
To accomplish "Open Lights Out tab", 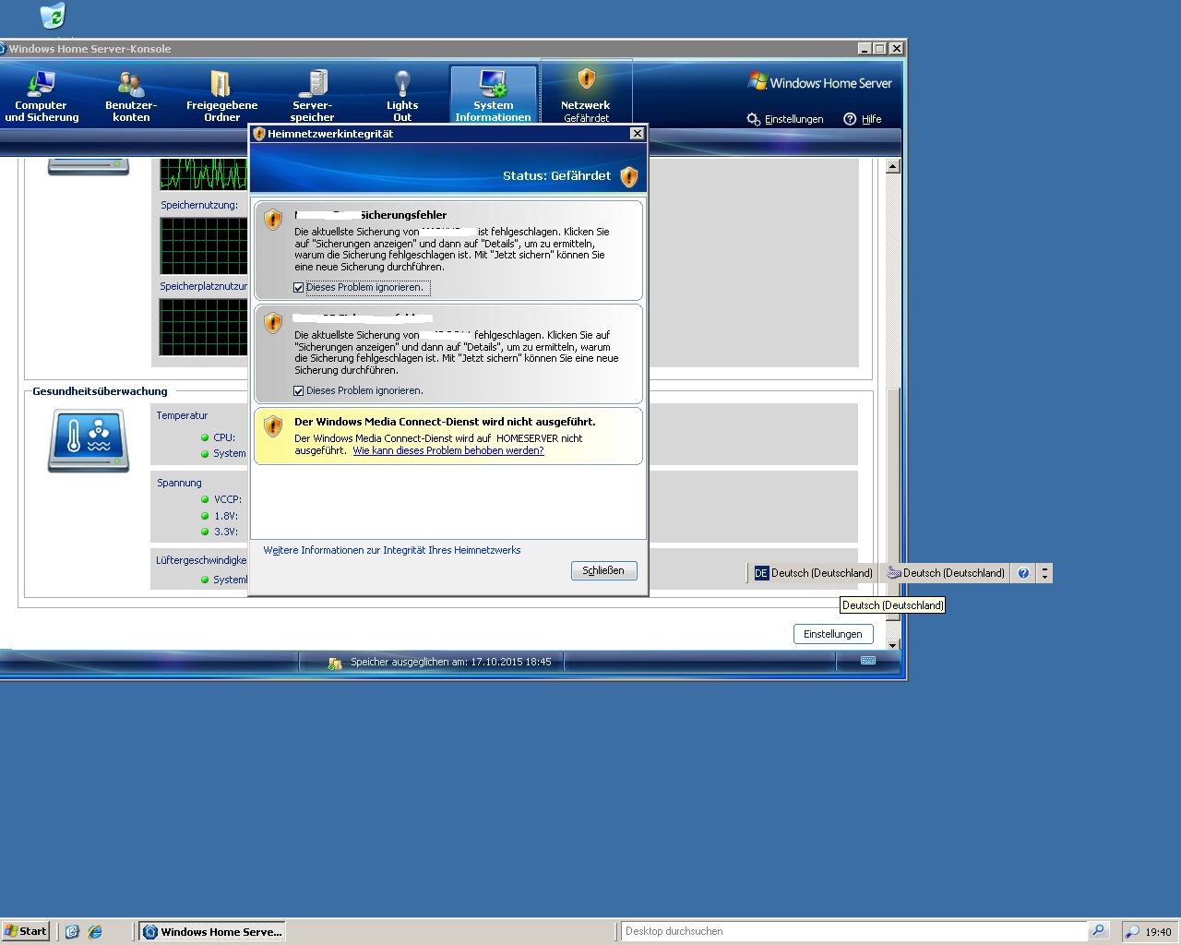I will [402, 96].
